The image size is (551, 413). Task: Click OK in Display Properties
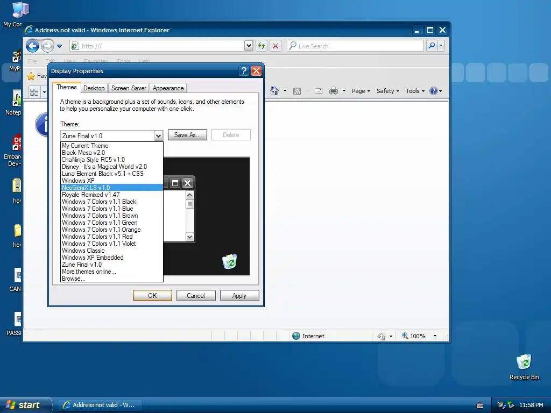[x=152, y=296]
